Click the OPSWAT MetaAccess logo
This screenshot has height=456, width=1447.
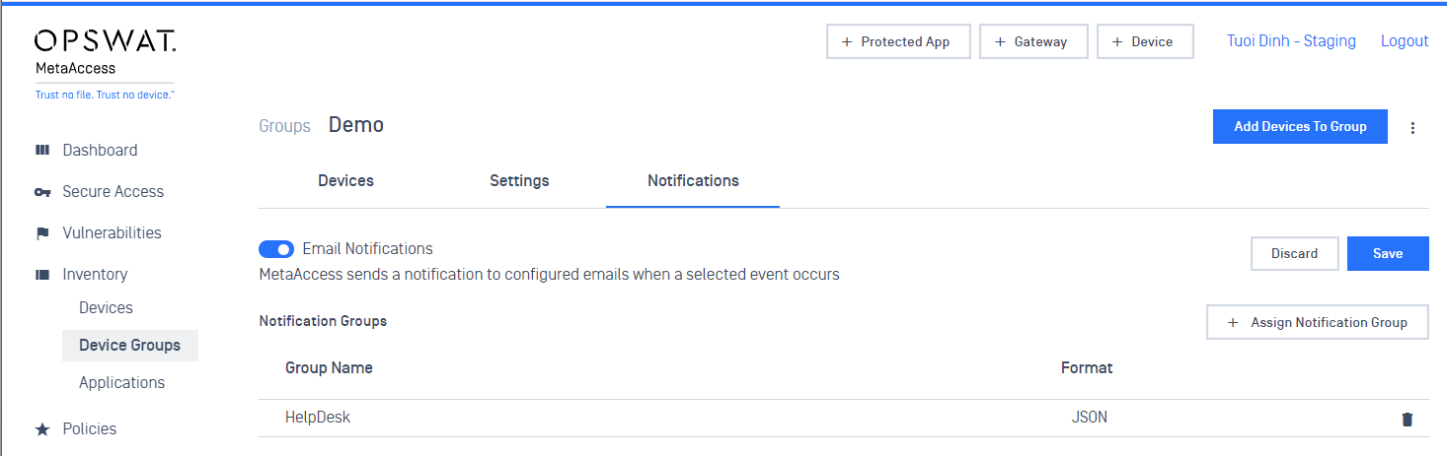pos(106,63)
